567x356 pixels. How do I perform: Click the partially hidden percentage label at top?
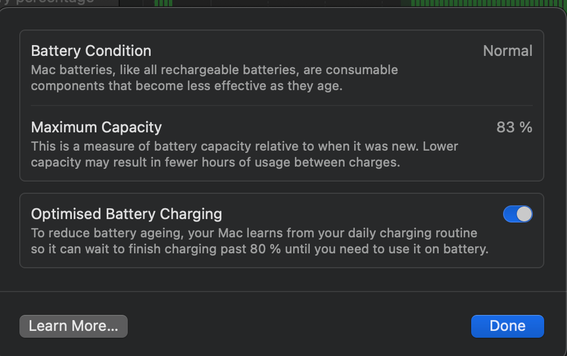point(48,2)
